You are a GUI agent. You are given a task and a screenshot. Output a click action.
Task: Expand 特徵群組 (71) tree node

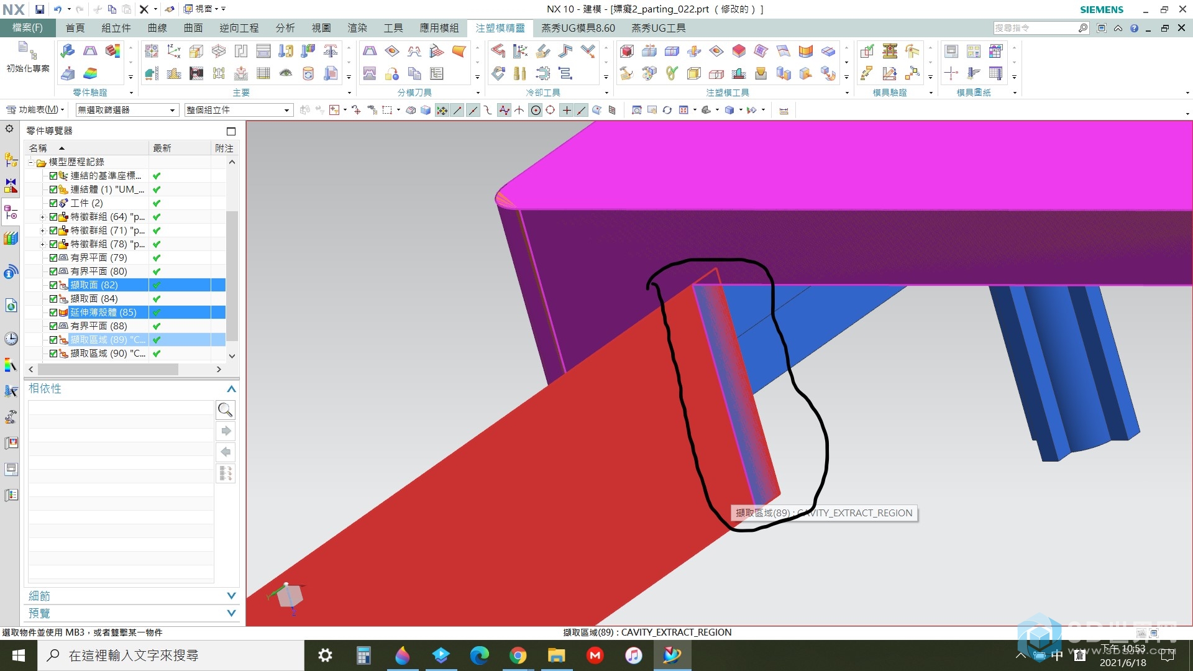(42, 231)
